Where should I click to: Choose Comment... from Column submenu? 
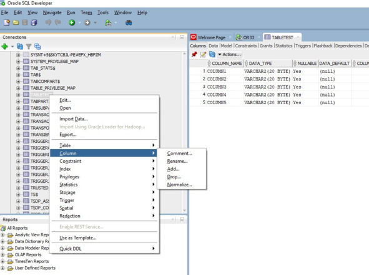point(182,153)
